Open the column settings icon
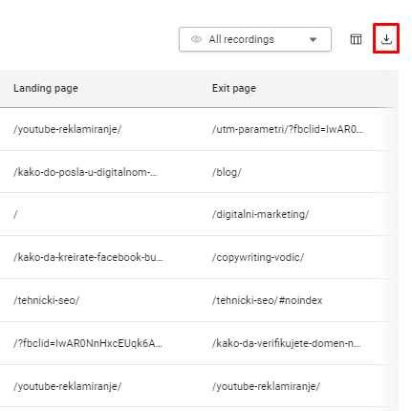 (356, 39)
